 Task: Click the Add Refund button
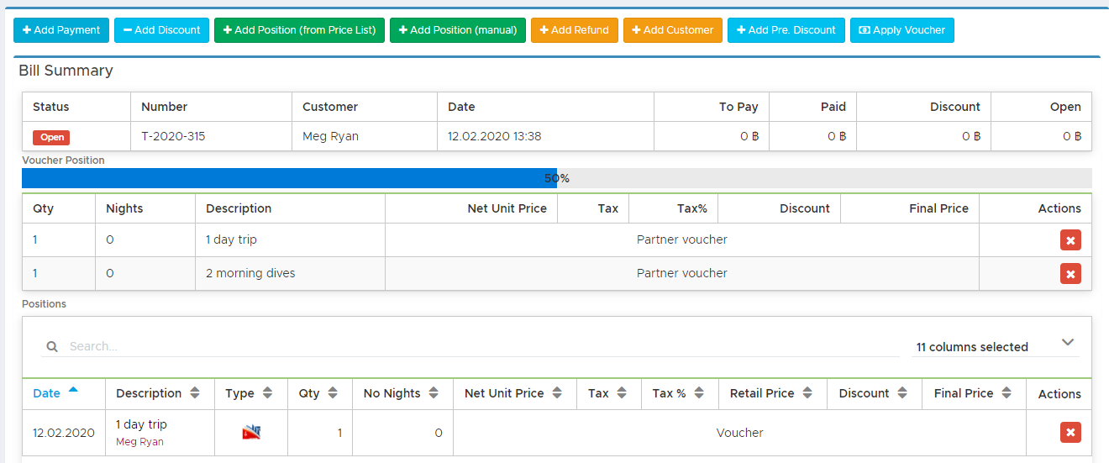[x=575, y=30]
